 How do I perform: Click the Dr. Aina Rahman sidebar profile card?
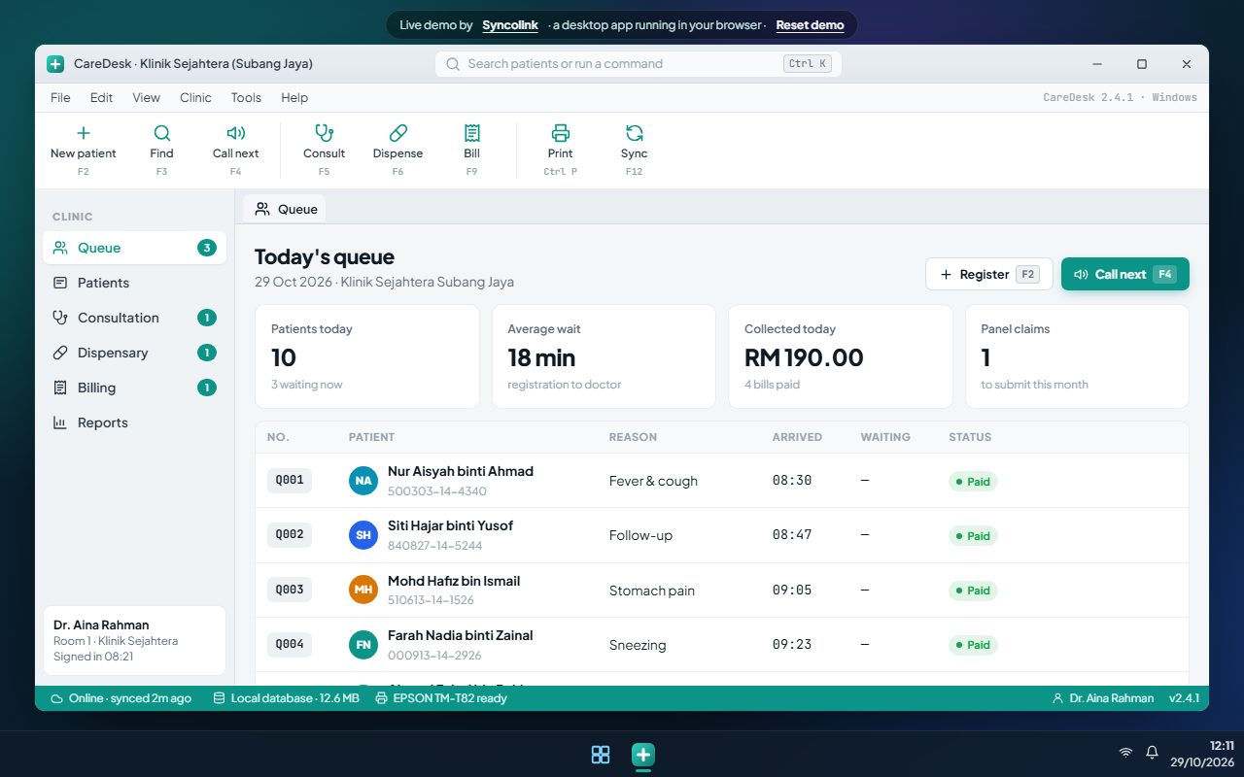pyautogui.click(x=134, y=641)
